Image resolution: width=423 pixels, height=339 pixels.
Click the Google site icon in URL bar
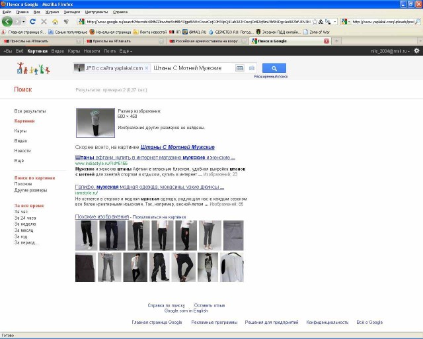[81, 22]
